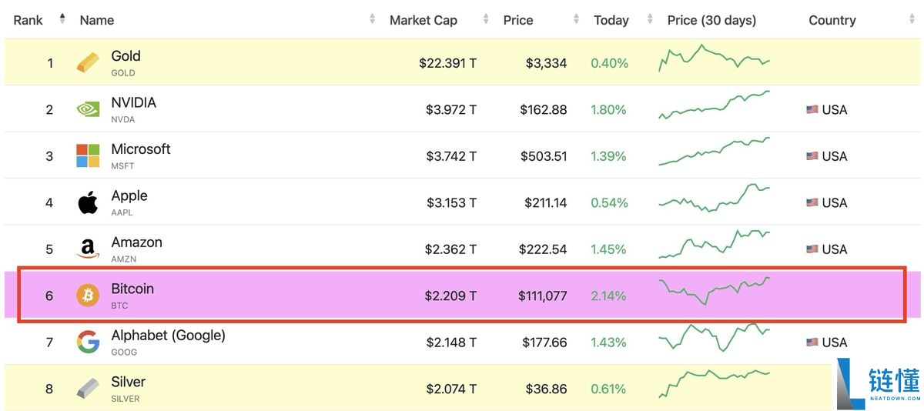Click Amazon price $222.54

pyautogui.click(x=543, y=249)
